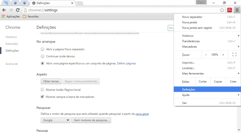Open the red extension icon in toolbar

(x=229, y=10)
